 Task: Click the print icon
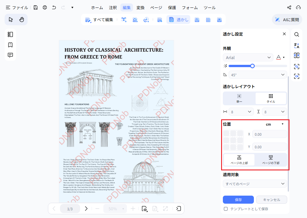45,8
